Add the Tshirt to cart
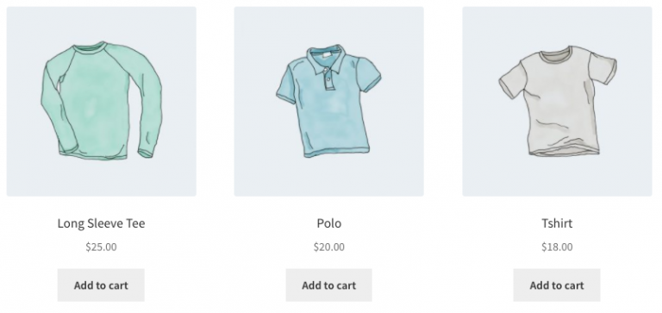This screenshot has height=313, width=662. click(557, 285)
